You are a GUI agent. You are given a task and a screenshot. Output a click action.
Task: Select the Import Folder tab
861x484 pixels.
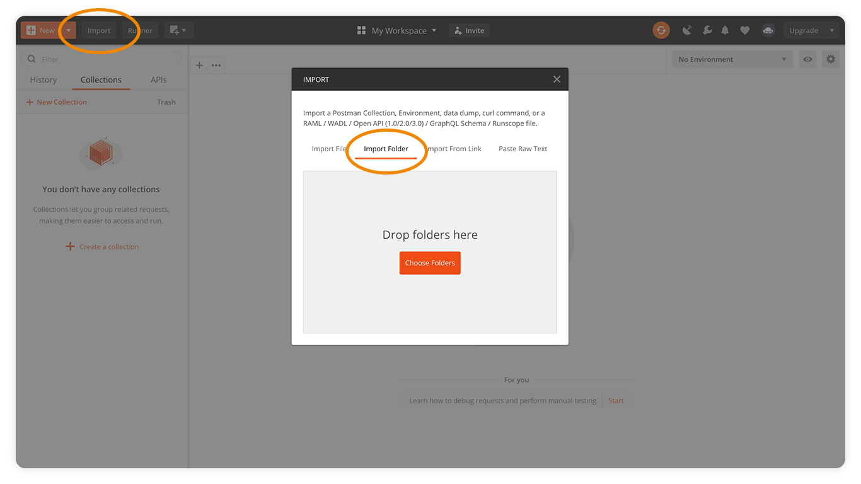(x=386, y=149)
